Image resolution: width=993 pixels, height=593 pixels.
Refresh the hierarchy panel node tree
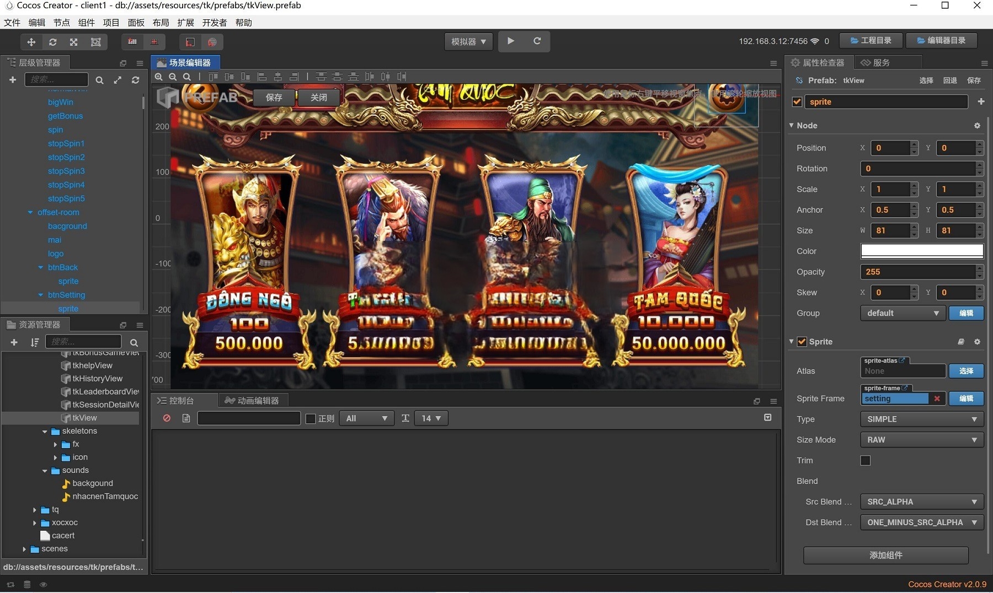(x=136, y=80)
